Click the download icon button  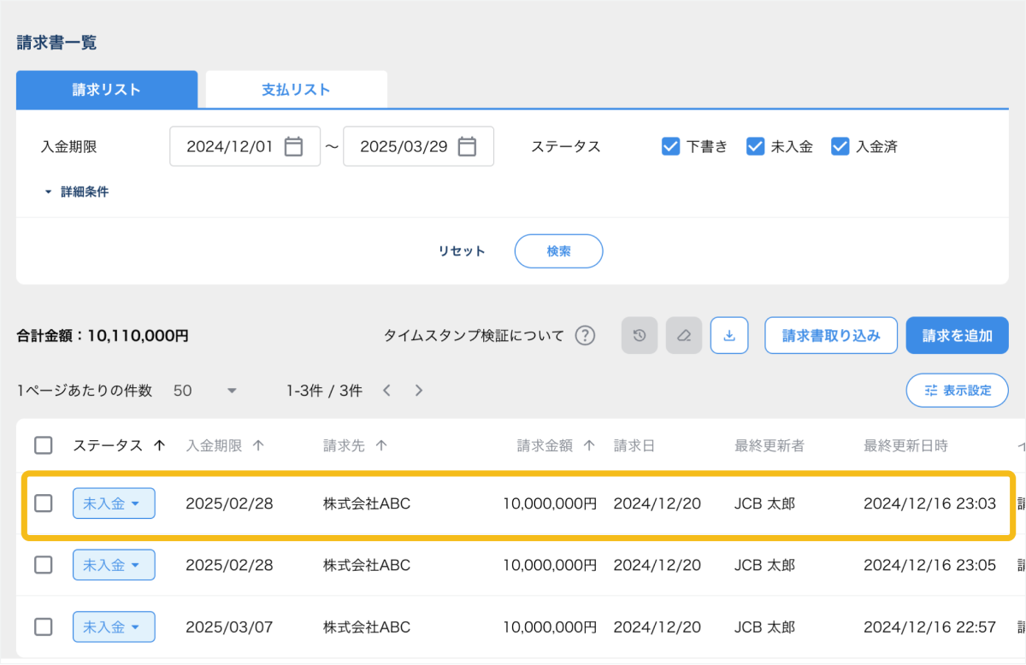729,335
